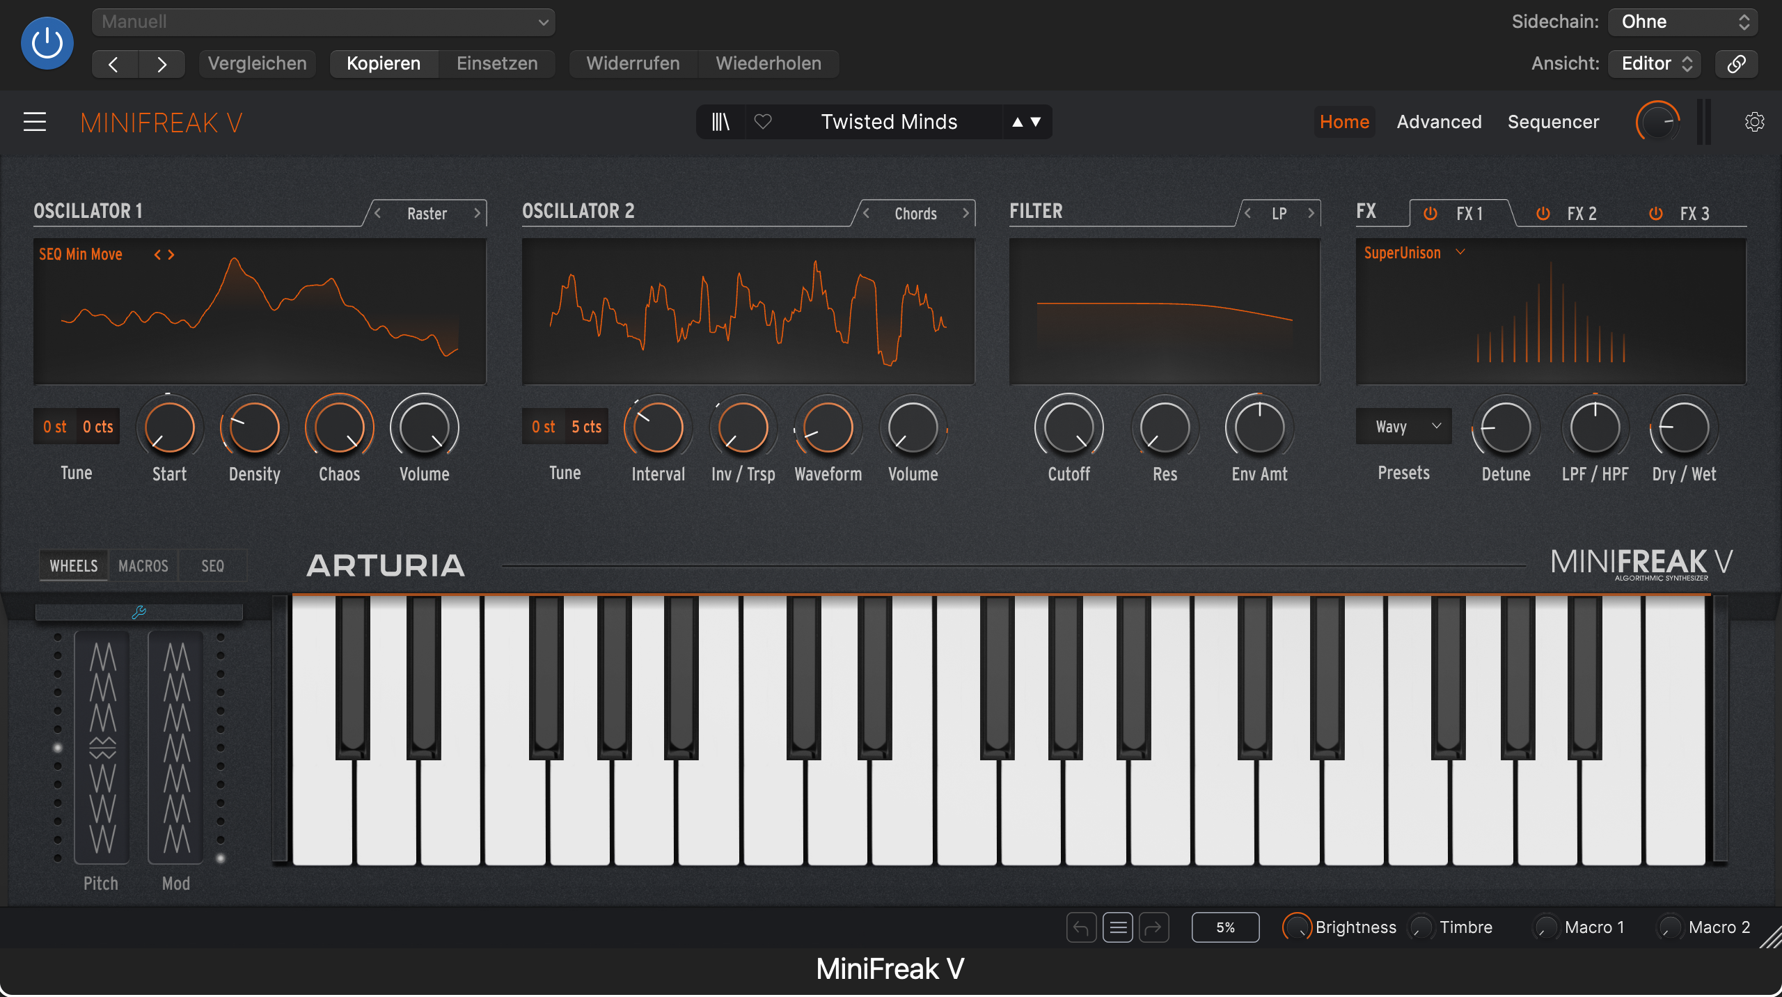Select next Oscillator 2 type arrow
1782x997 pixels.
pyautogui.click(x=965, y=213)
